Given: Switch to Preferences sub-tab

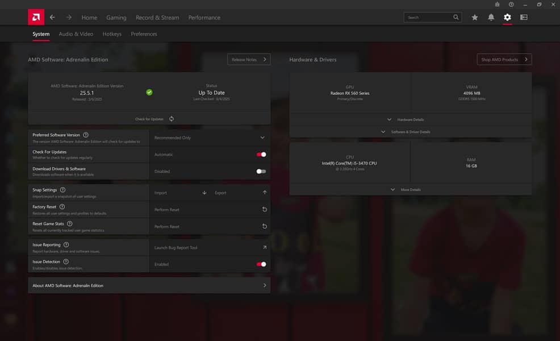Looking at the screenshot, I should coord(144,34).
